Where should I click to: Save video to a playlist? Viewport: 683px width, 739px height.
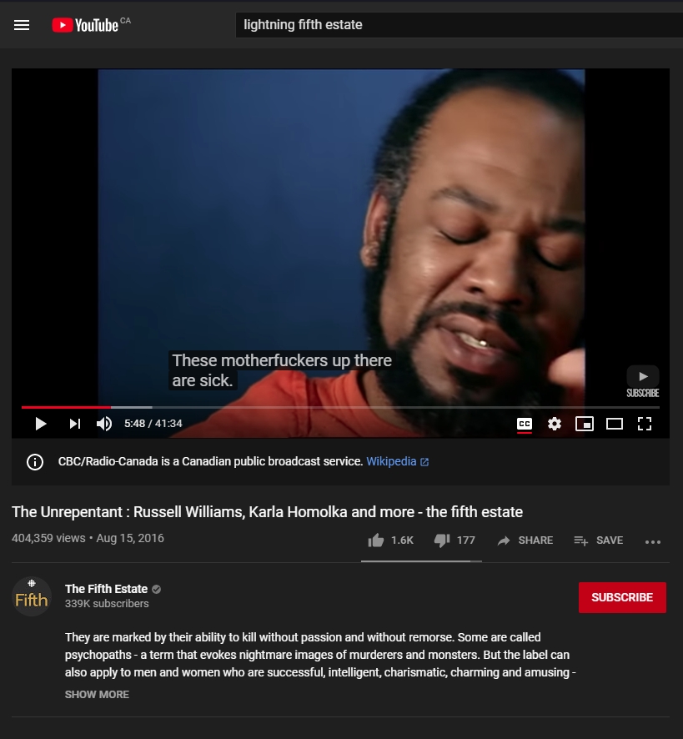(598, 540)
